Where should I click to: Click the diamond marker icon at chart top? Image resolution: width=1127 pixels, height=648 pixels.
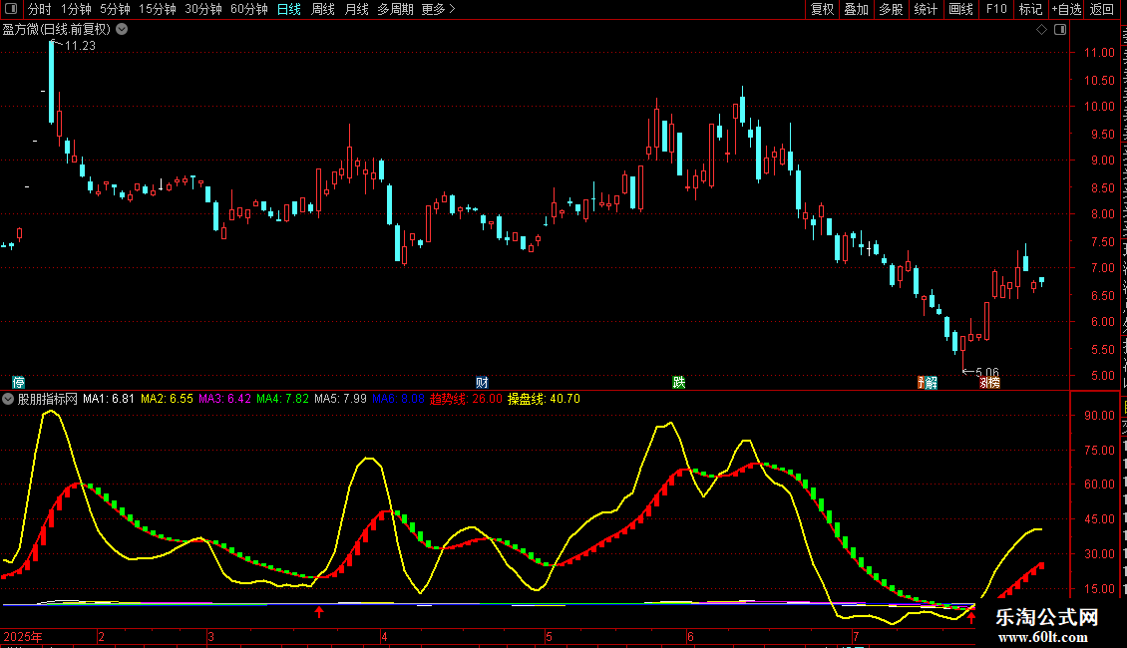[x=1041, y=30]
